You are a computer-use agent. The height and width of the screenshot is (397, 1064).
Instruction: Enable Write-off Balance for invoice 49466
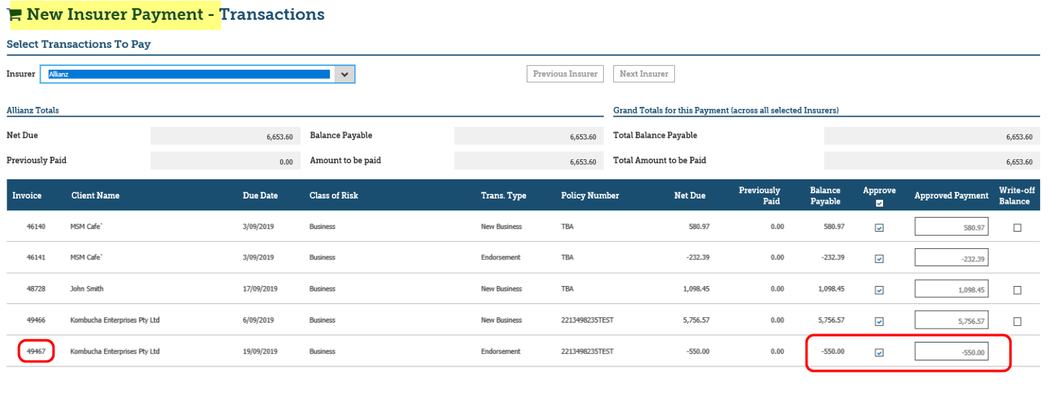tap(1017, 321)
